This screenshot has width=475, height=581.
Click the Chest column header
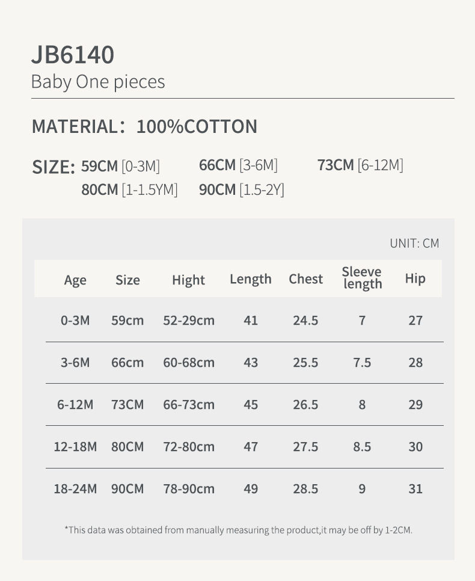[x=305, y=279]
